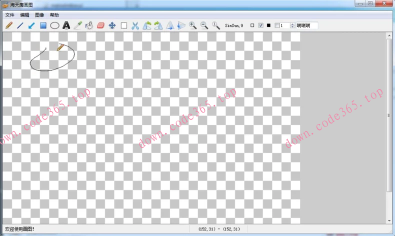Open the 图像 menu
This screenshot has width=395, height=236.
[39, 15]
